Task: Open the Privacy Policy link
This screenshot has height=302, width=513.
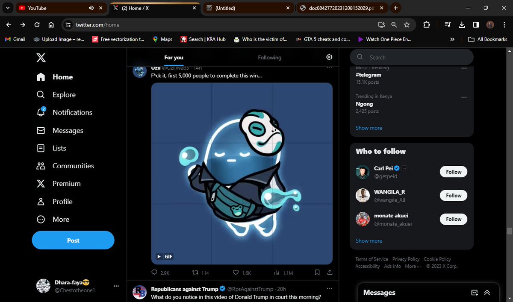Action: click(406, 259)
